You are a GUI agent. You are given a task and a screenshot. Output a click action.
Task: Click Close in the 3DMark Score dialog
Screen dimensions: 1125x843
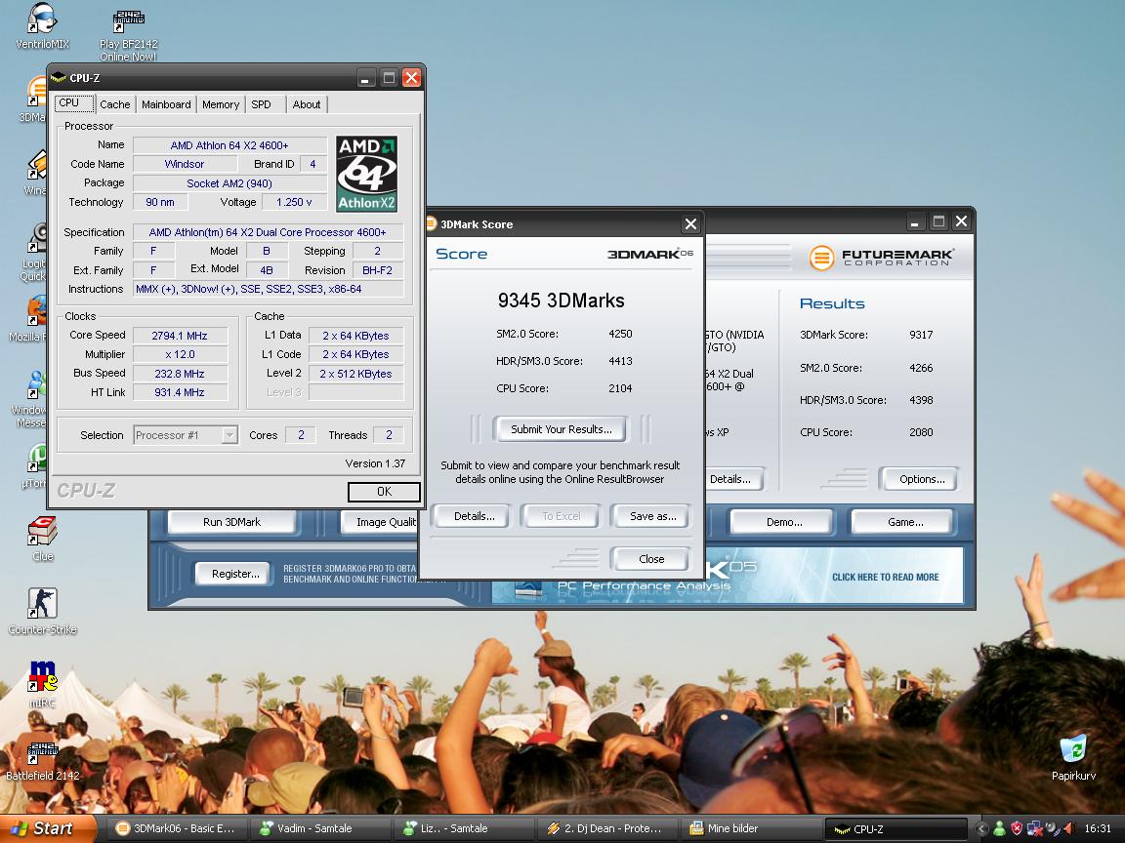coord(651,559)
